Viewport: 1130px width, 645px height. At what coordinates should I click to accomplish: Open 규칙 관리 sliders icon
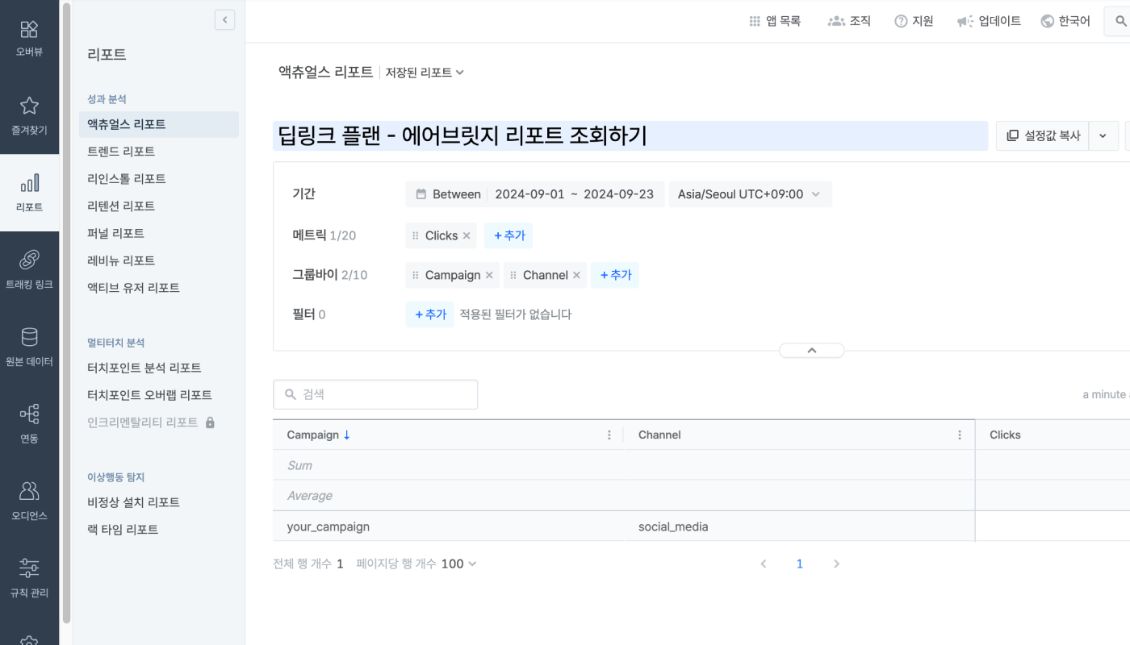pos(29,568)
